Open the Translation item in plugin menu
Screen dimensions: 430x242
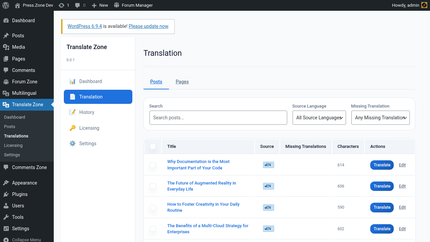pyautogui.click(x=98, y=97)
